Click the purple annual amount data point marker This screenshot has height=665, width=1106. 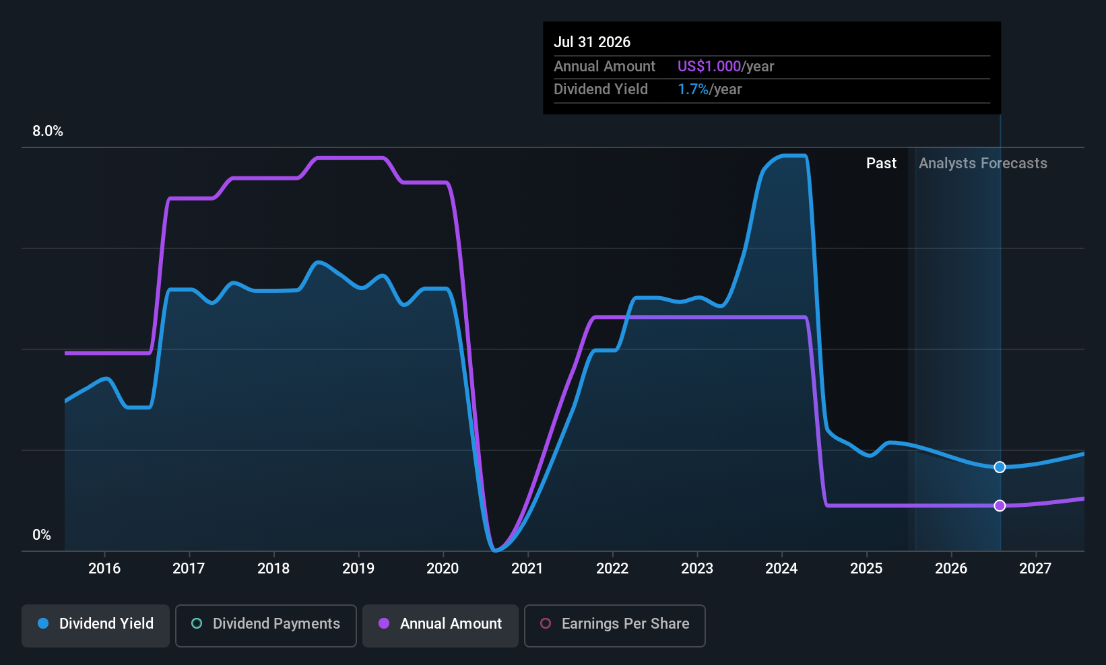[x=1000, y=505]
